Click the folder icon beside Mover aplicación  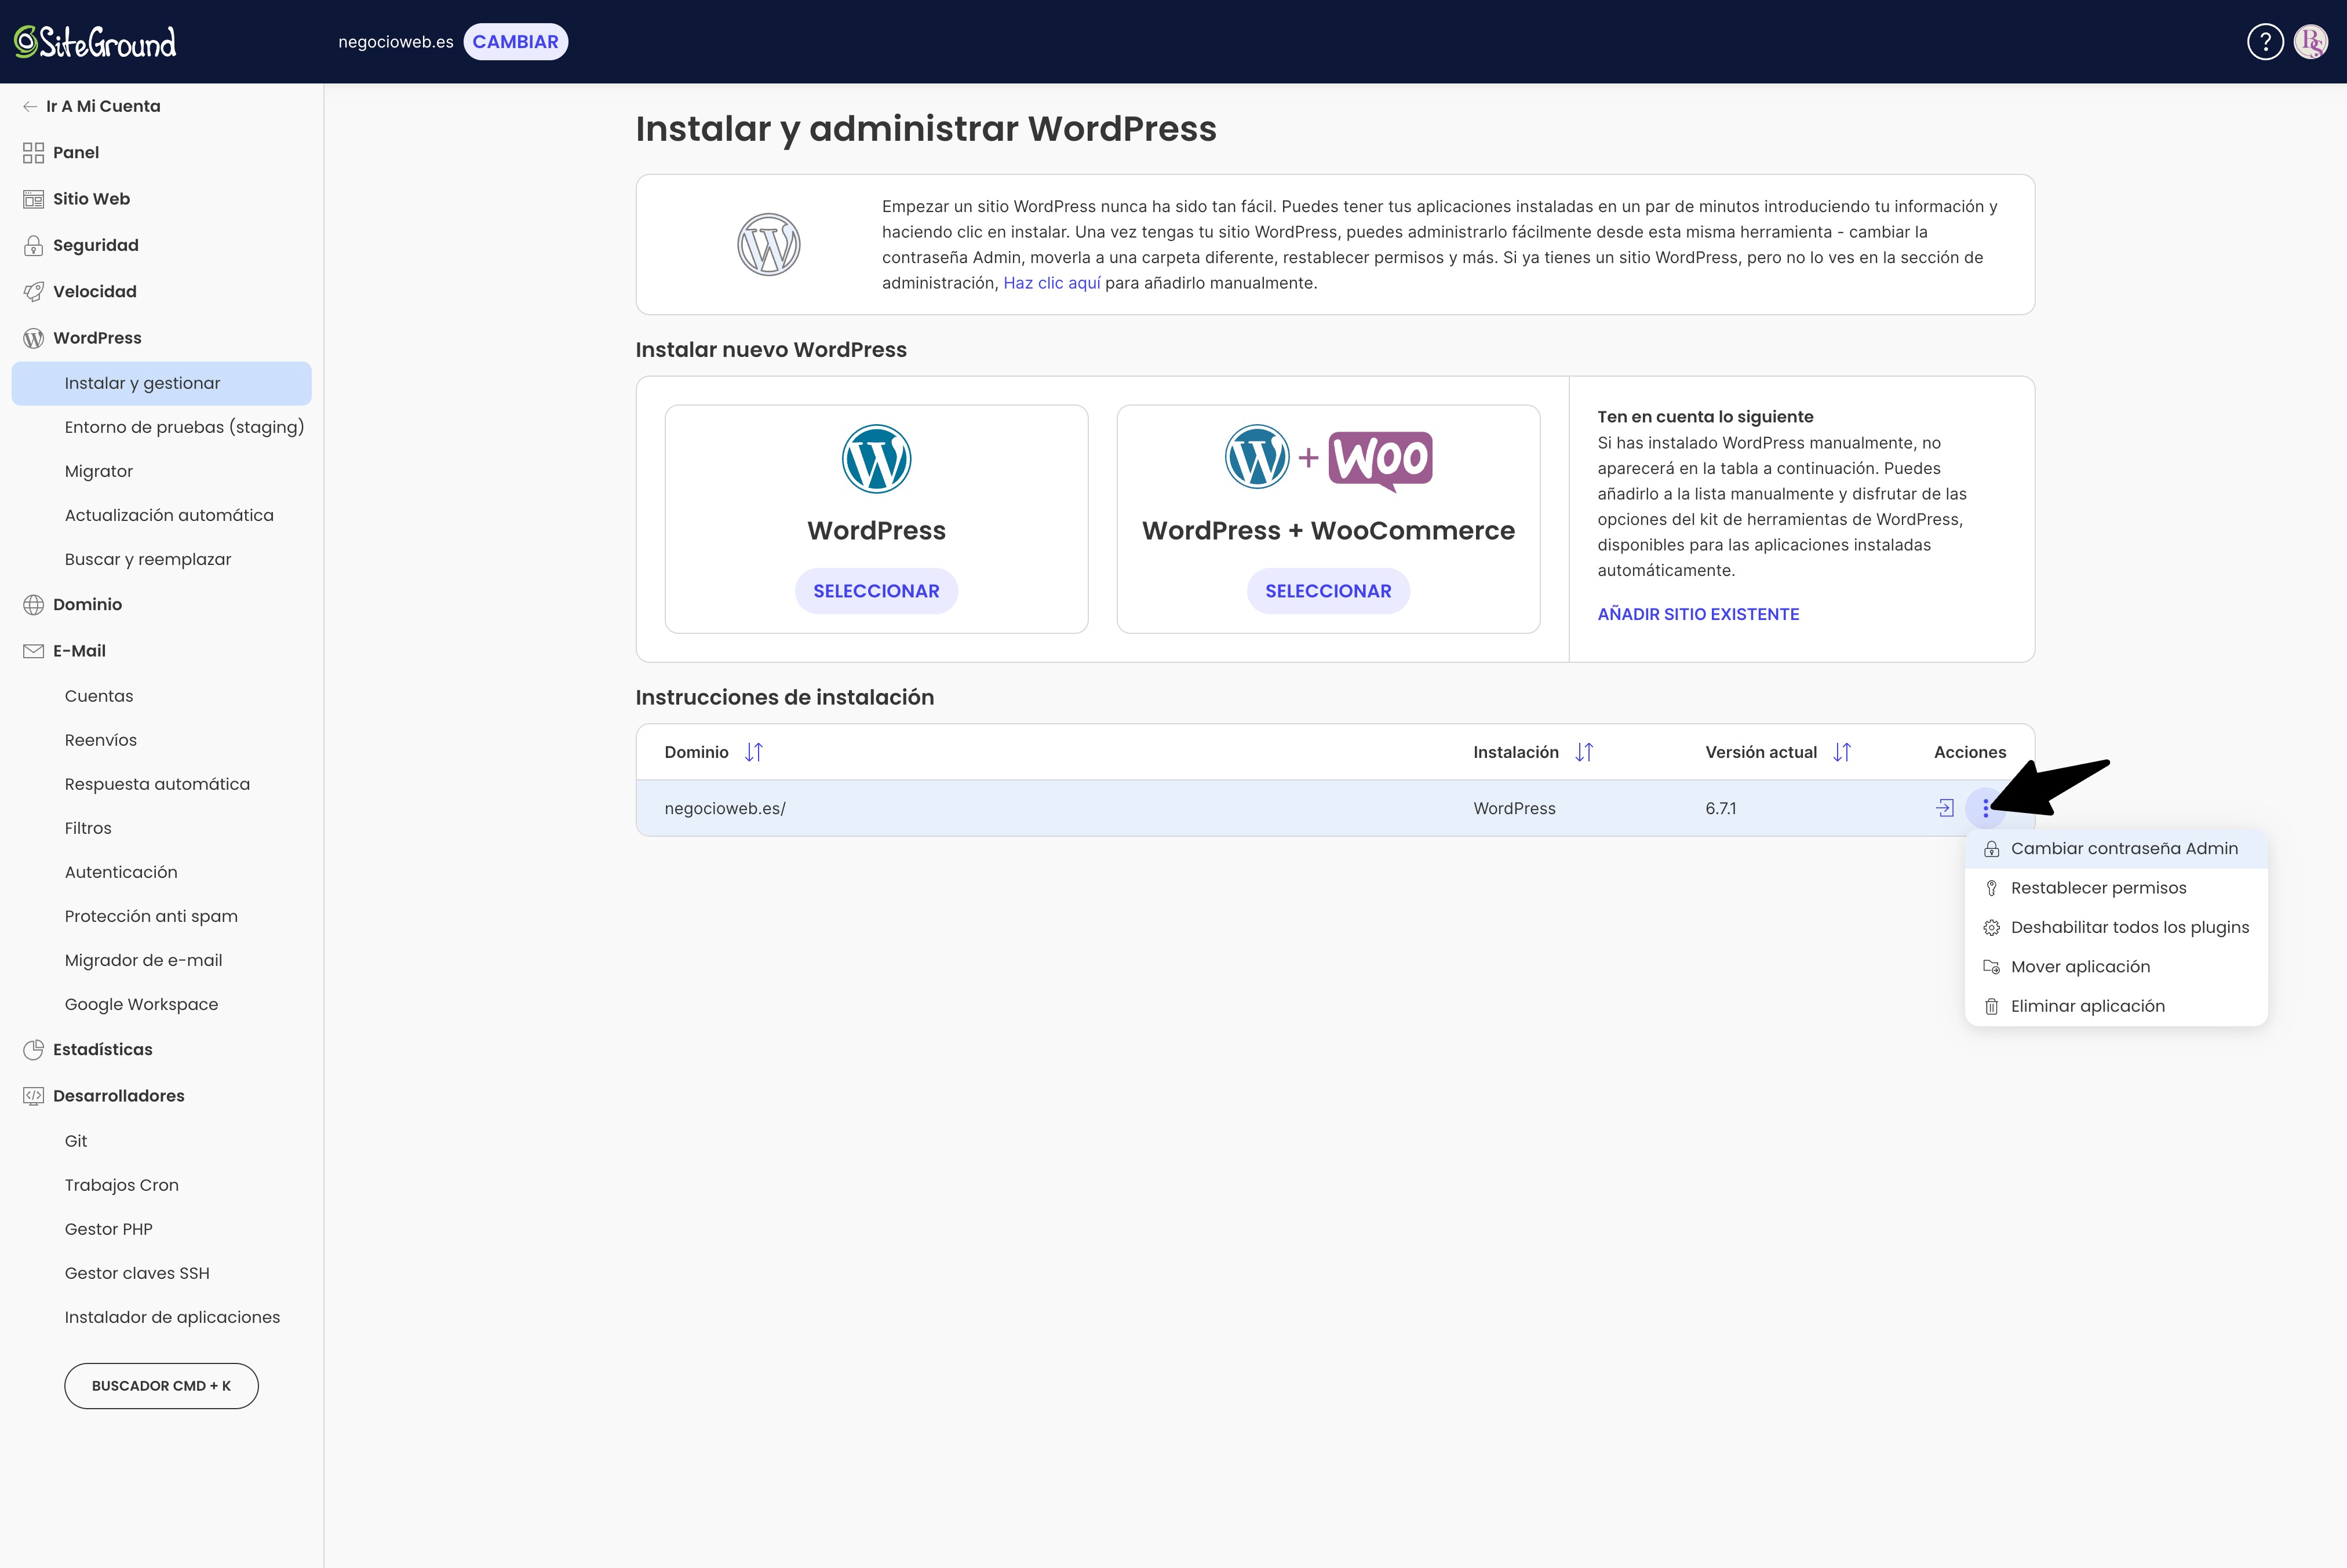[x=1991, y=967]
